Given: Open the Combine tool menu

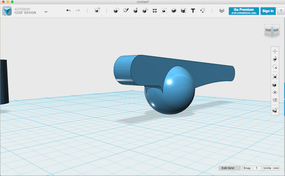Looking at the screenshot, I should pos(174,10).
